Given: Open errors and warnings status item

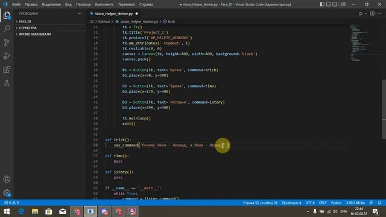Looking at the screenshot, I should [x=11, y=203].
